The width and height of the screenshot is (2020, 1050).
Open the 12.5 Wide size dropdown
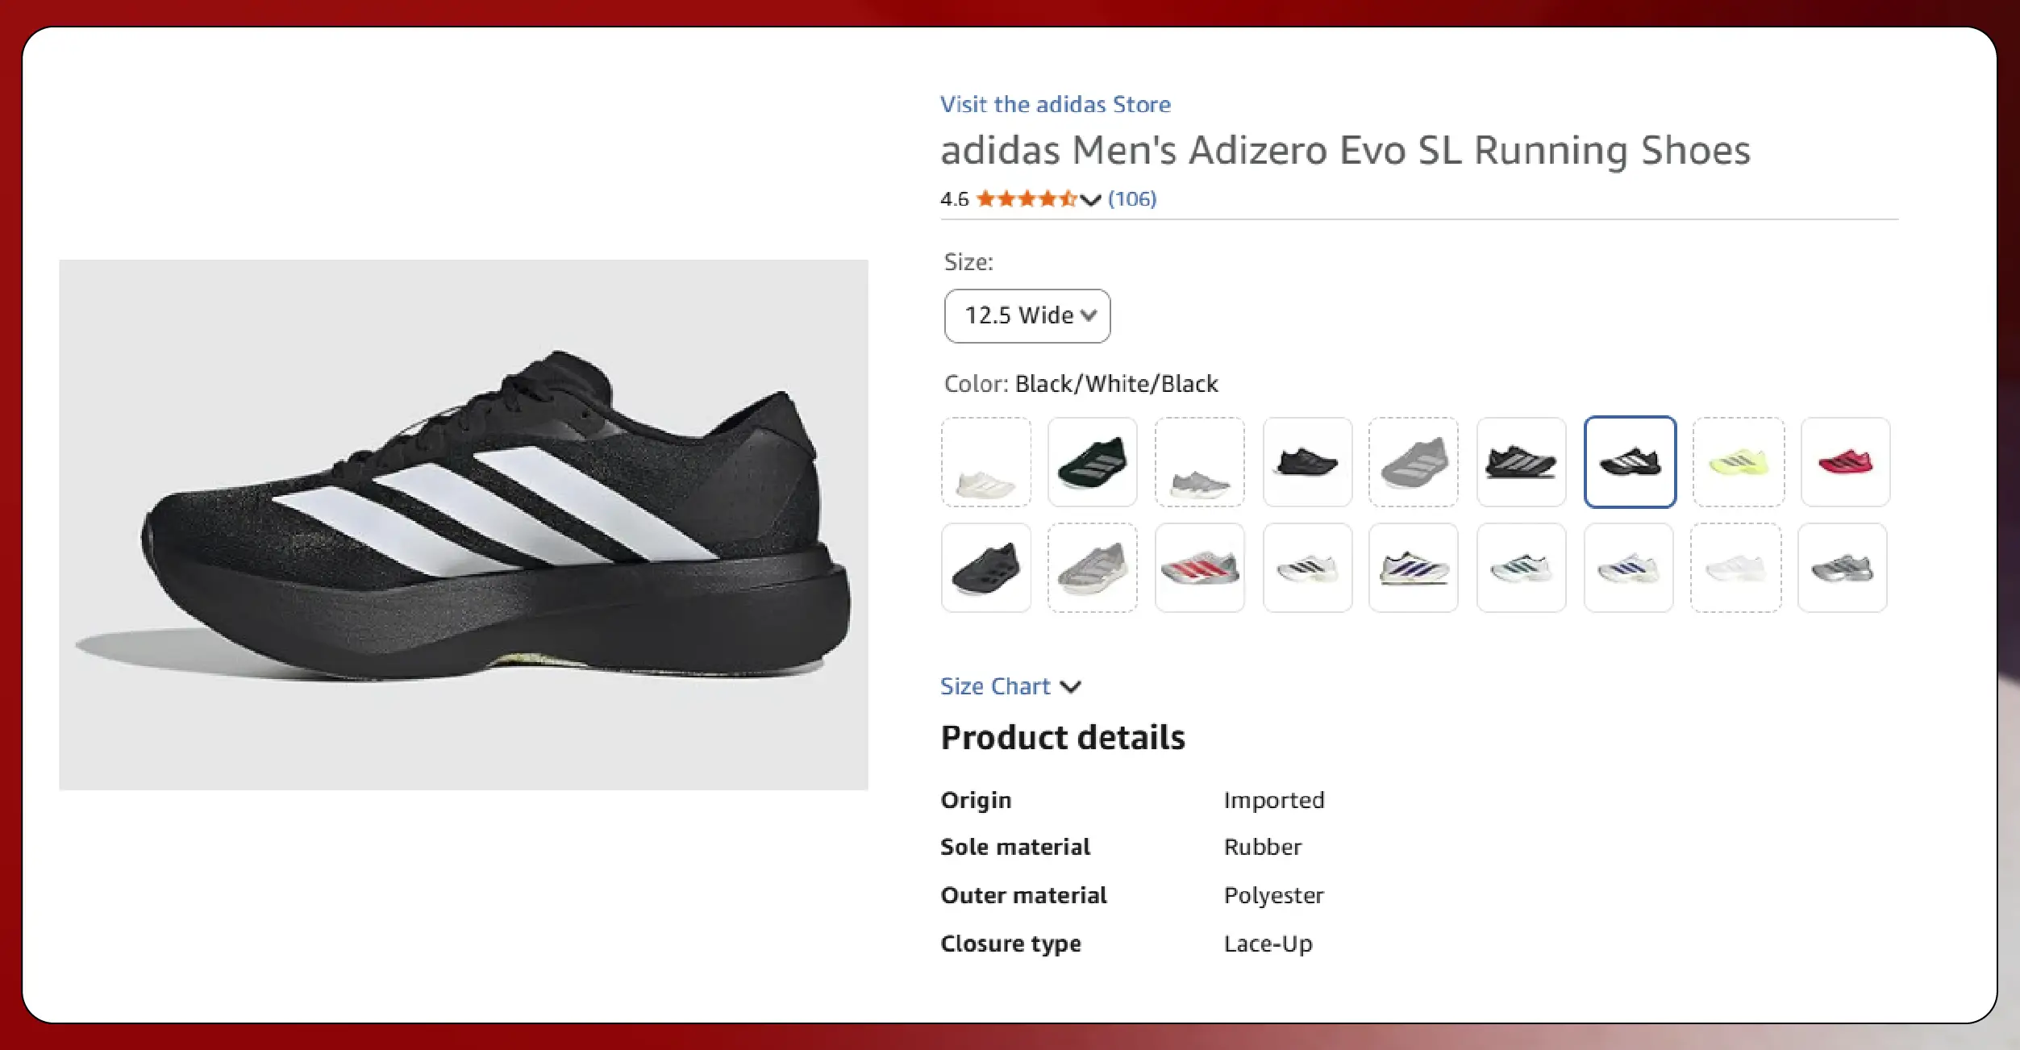click(1027, 315)
